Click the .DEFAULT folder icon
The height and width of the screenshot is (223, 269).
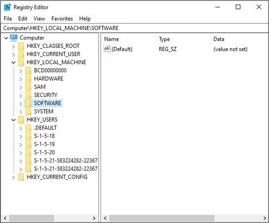(x=28, y=128)
